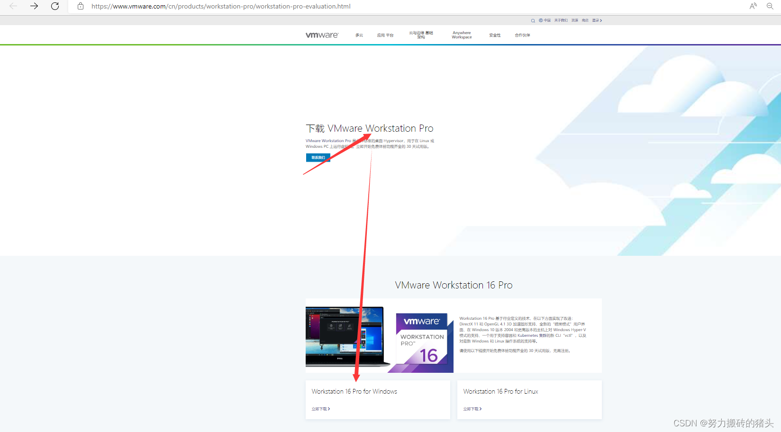Click the Workstation 16 Pro for Windows title
The width and height of the screenshot is (781, 432).
pyautogui.click(x=354, y=391)
